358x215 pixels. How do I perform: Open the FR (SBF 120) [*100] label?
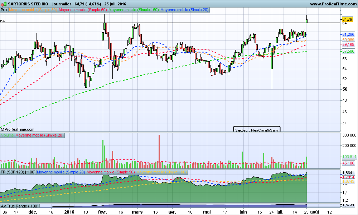pyautogui.click(x=18, y=172)
